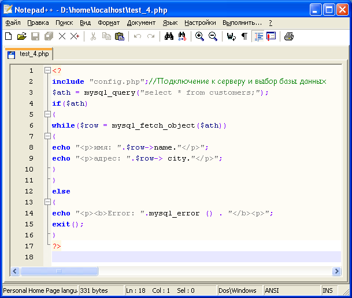Click the New file toolbar icon
Image resolution: width=352 pixels, height=298 pixels.
pyautogui.click(x=9, y=36)
